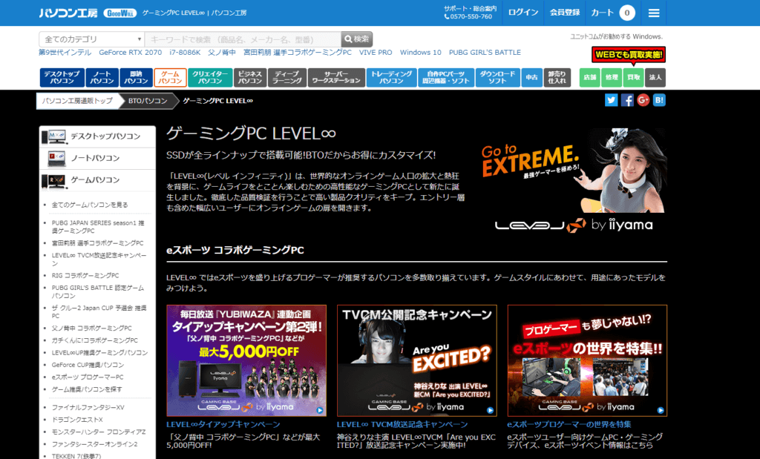
Task: Click the 第9世代インテル keyword link
Action: pos(65,53)
